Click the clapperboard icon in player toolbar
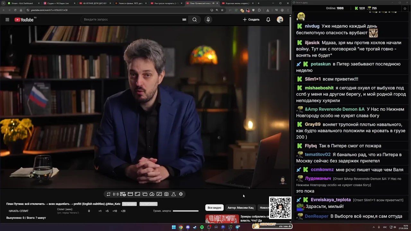 click(130, 194)
